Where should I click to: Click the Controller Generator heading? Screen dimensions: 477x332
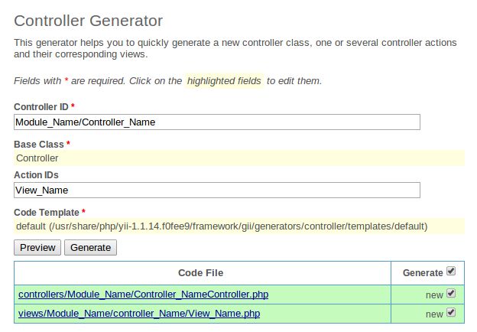(x=88, y=21)
